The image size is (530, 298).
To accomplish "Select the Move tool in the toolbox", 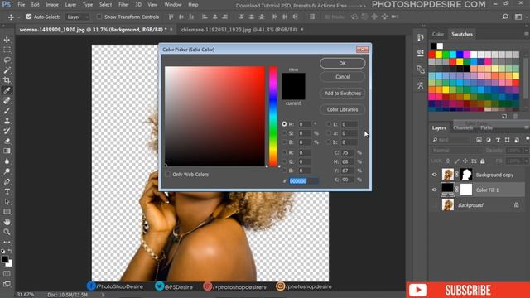I will point(7,40).
